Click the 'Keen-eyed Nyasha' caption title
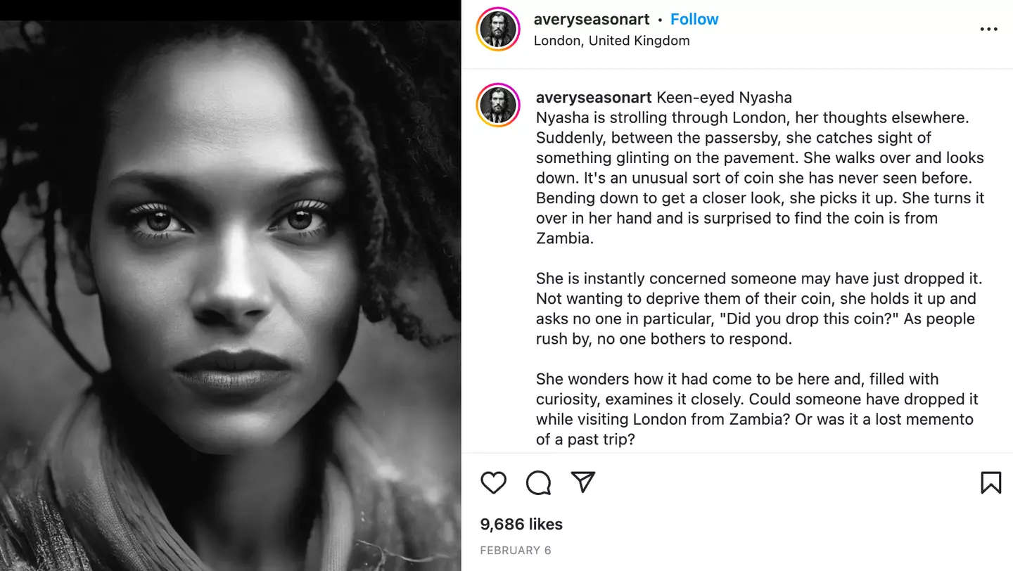 tap(724, 98)
